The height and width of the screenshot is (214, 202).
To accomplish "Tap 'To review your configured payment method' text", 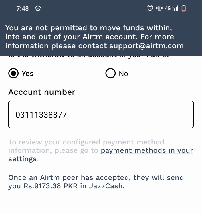I will point(86,142).
